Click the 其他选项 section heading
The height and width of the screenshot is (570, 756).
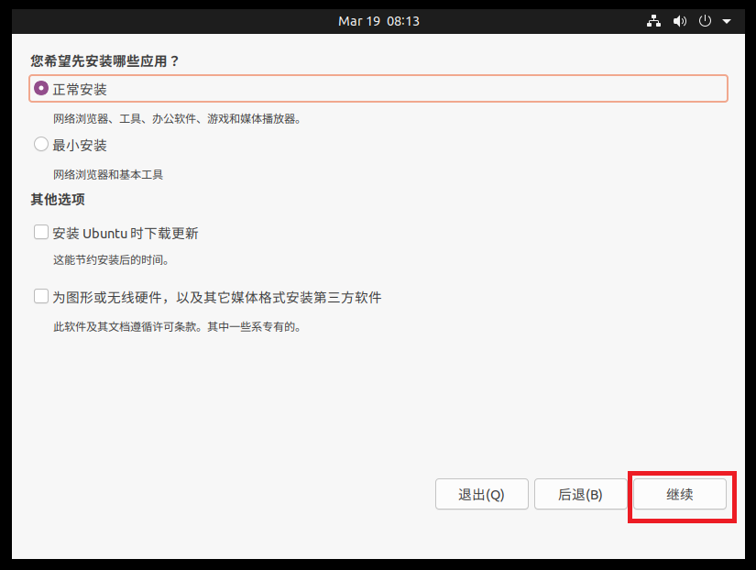click(x=58, y=199)
